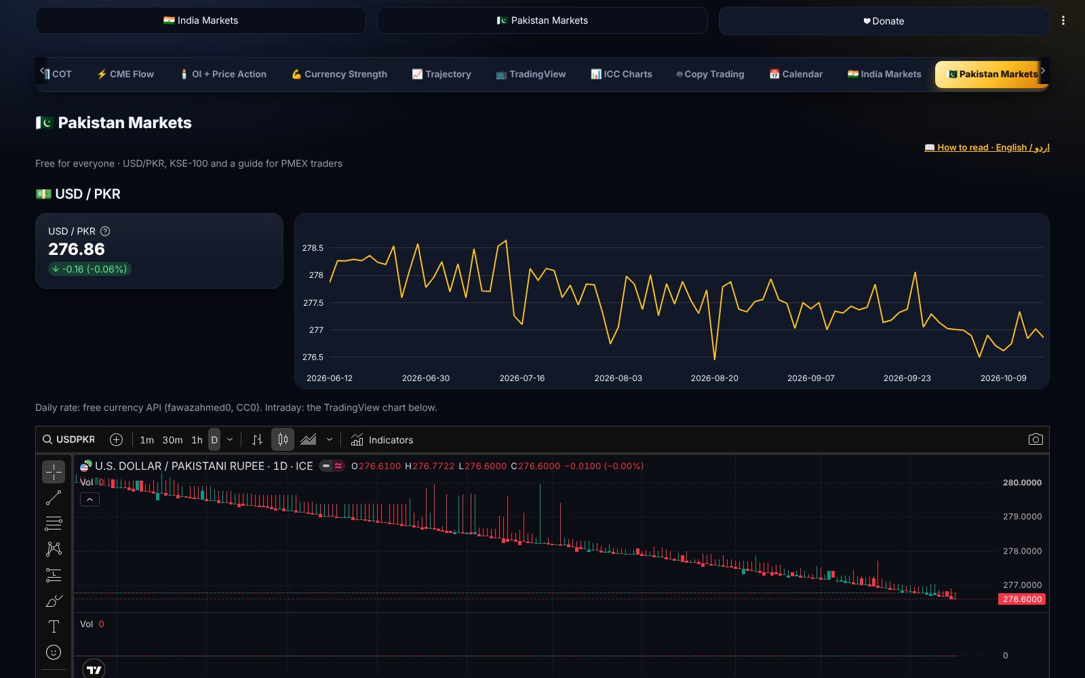Open USDPKR symbol search
Viewport: 1085px width, 678px height.
(x=69, y=439)
